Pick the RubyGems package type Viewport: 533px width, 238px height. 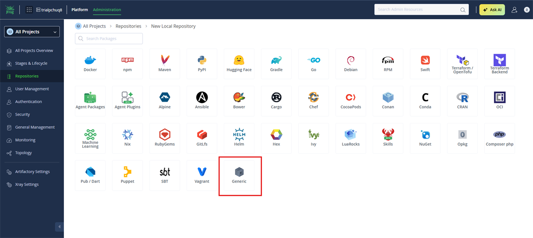click(x=165, y=139)
